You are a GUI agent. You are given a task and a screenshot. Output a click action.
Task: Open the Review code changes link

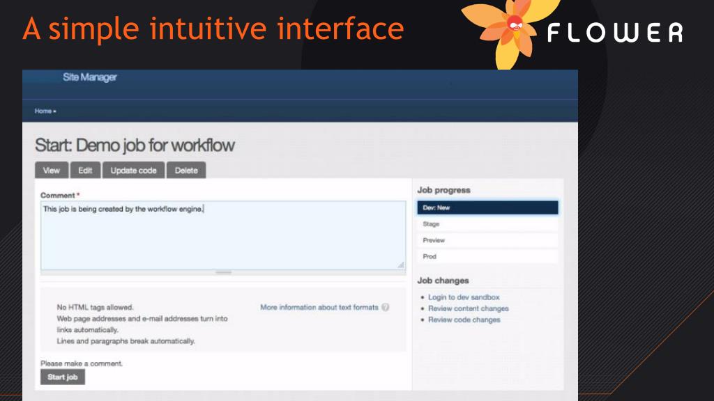pos(464,320)
